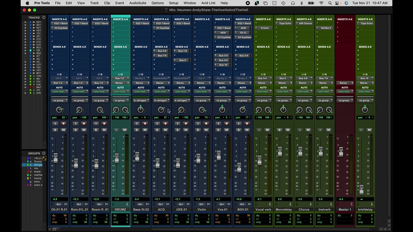Open the Tracks list dropdown menu
The width and height of the screenshot is (413, 232).
(44, 17)
